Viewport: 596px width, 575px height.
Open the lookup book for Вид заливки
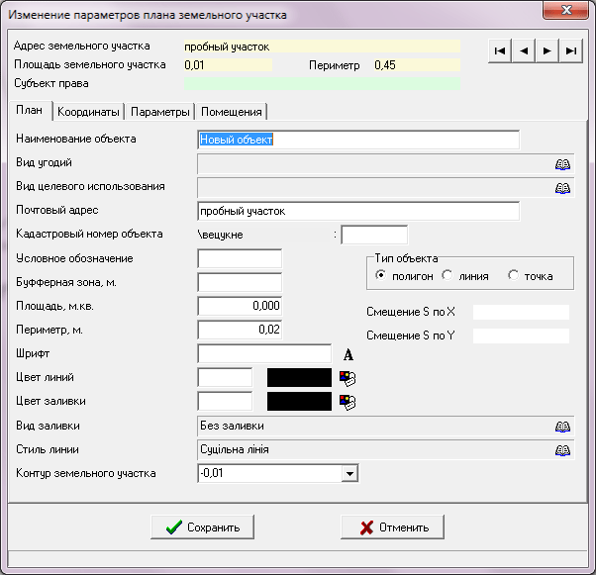point(562,426)
